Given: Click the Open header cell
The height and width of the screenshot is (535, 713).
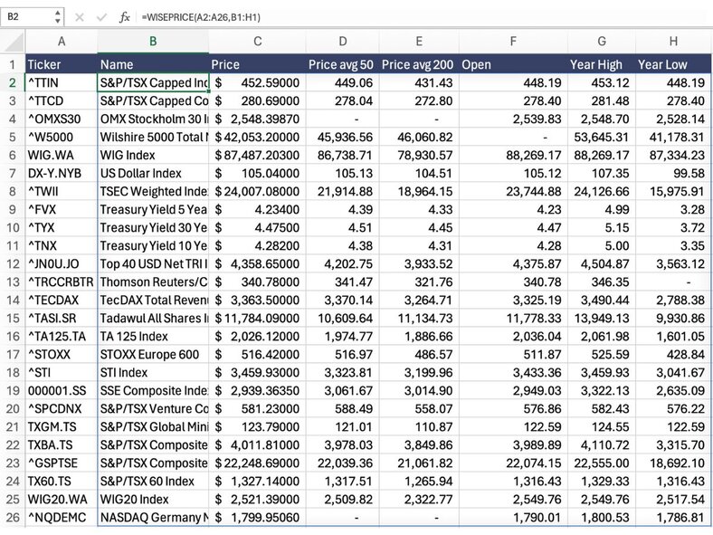Looking at the screenshot, I should pos(513,64).
